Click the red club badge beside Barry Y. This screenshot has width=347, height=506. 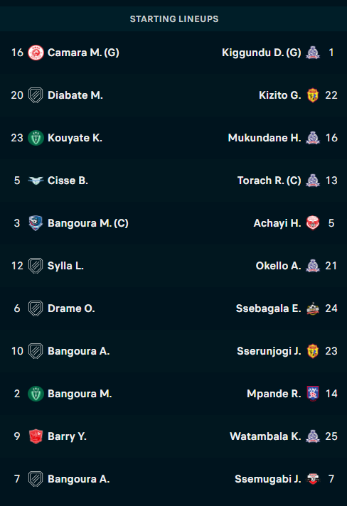(36, 436)
